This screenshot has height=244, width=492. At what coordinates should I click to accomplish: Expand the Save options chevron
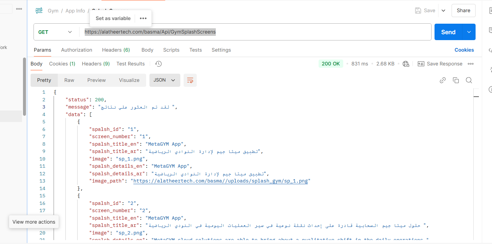pos(443,11)
